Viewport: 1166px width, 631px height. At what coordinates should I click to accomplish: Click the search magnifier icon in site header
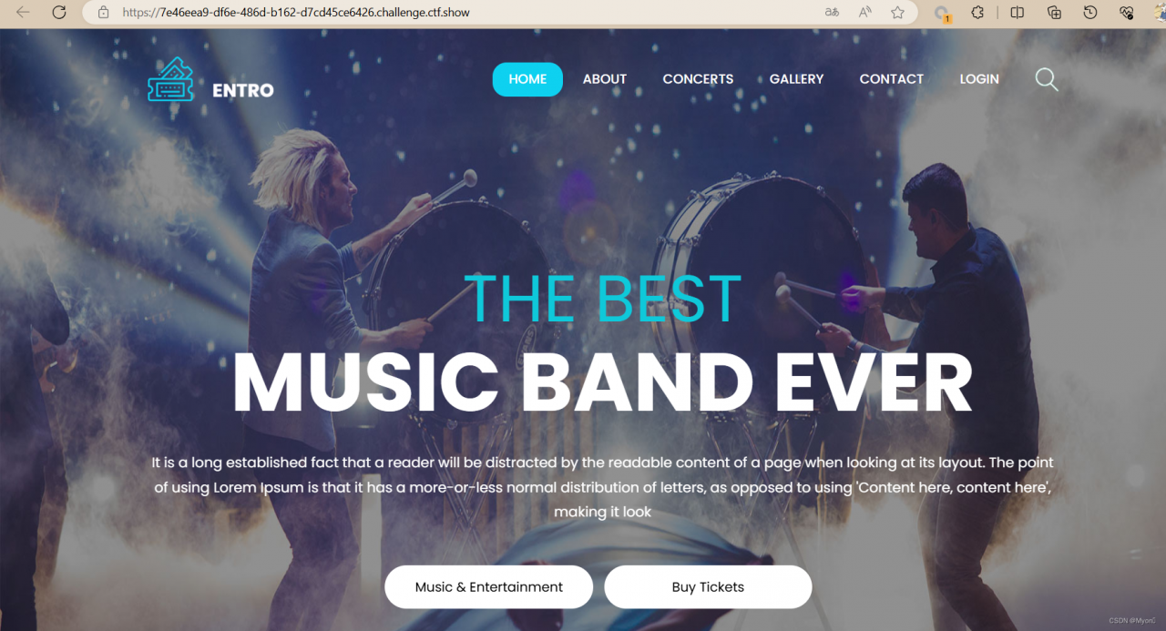(1047, 79)
